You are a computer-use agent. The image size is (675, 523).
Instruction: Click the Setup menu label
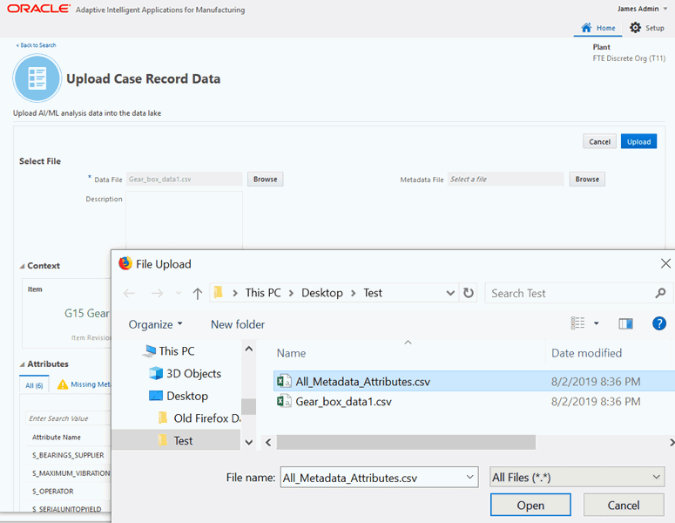pyautogui.click(x=655, y=28)
